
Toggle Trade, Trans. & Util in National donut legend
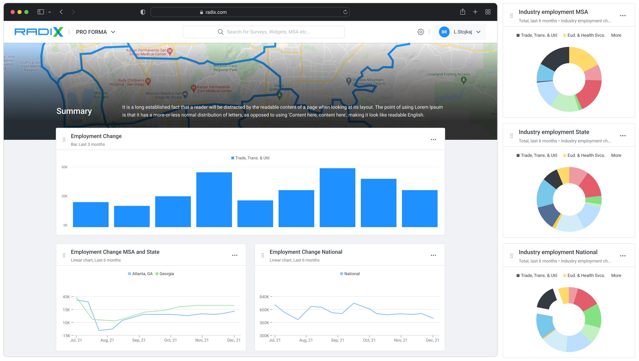537,275
